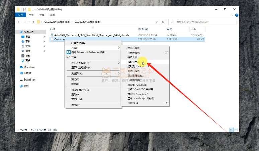Expand the CRC SHA submenu

pyautogui.click(x=145, y=103)
